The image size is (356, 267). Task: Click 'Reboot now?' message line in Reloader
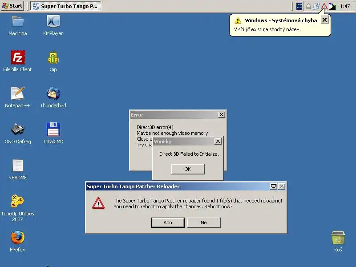pos(173,206)
